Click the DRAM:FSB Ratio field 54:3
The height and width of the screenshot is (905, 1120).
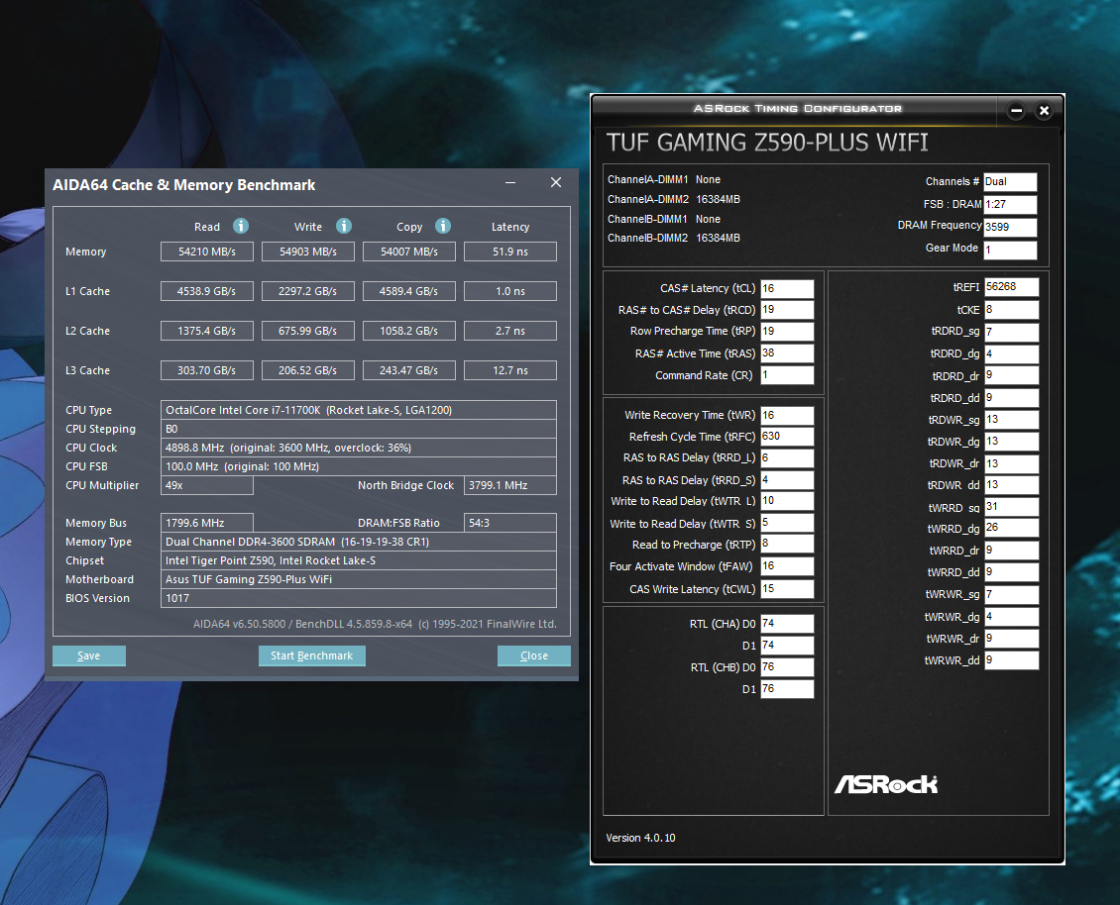coord(510,523)
